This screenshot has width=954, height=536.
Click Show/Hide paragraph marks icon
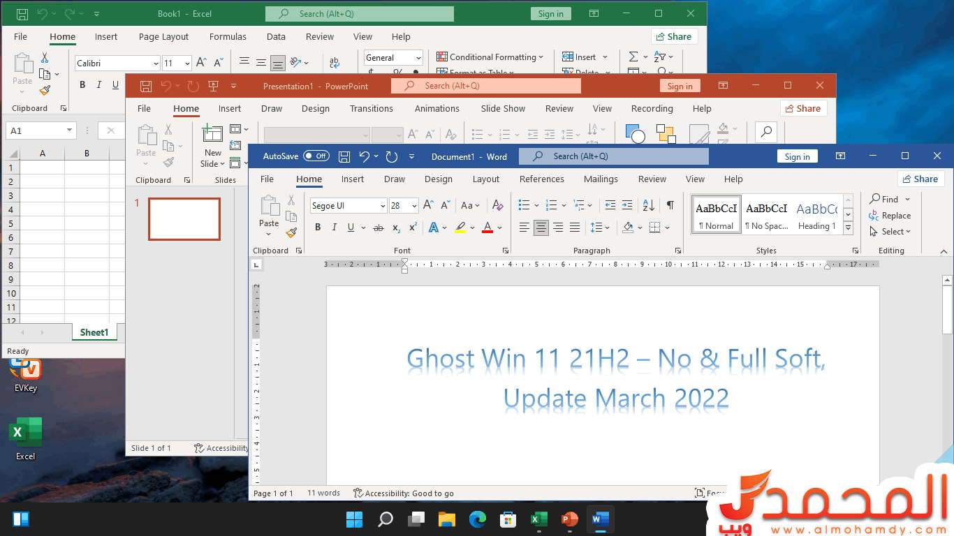670,205
